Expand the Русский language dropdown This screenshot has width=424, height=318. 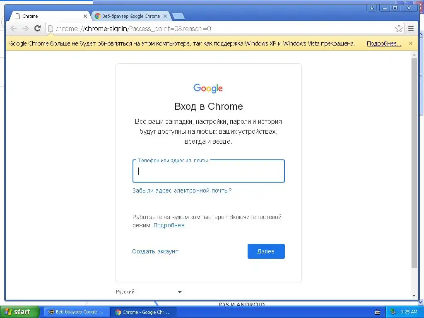(149, 292)
